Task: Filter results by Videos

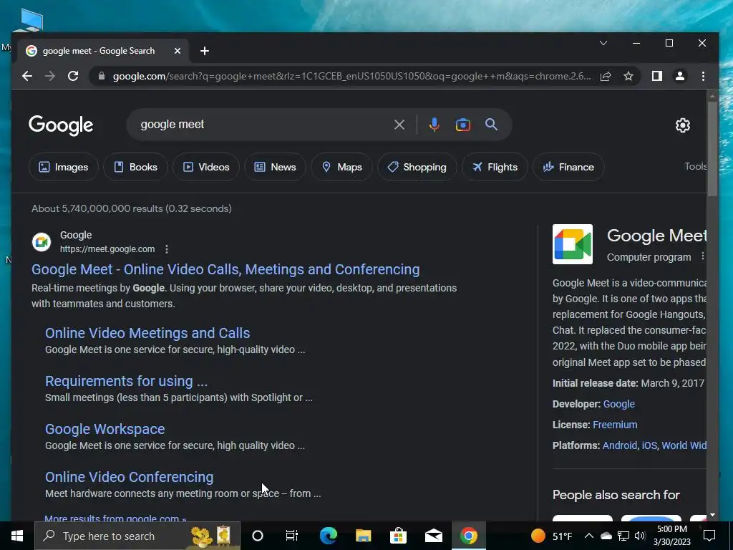Action: 205,167
